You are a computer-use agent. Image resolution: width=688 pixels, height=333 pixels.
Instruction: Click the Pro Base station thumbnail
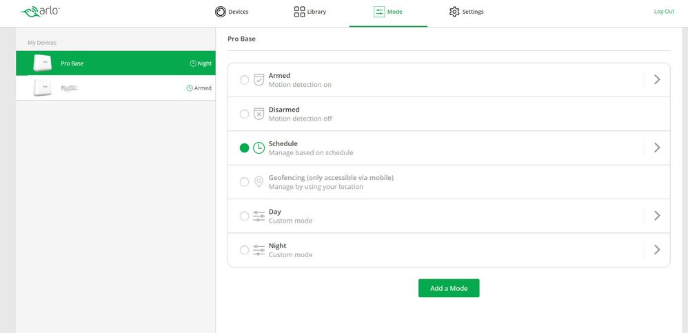coord(43,63)
